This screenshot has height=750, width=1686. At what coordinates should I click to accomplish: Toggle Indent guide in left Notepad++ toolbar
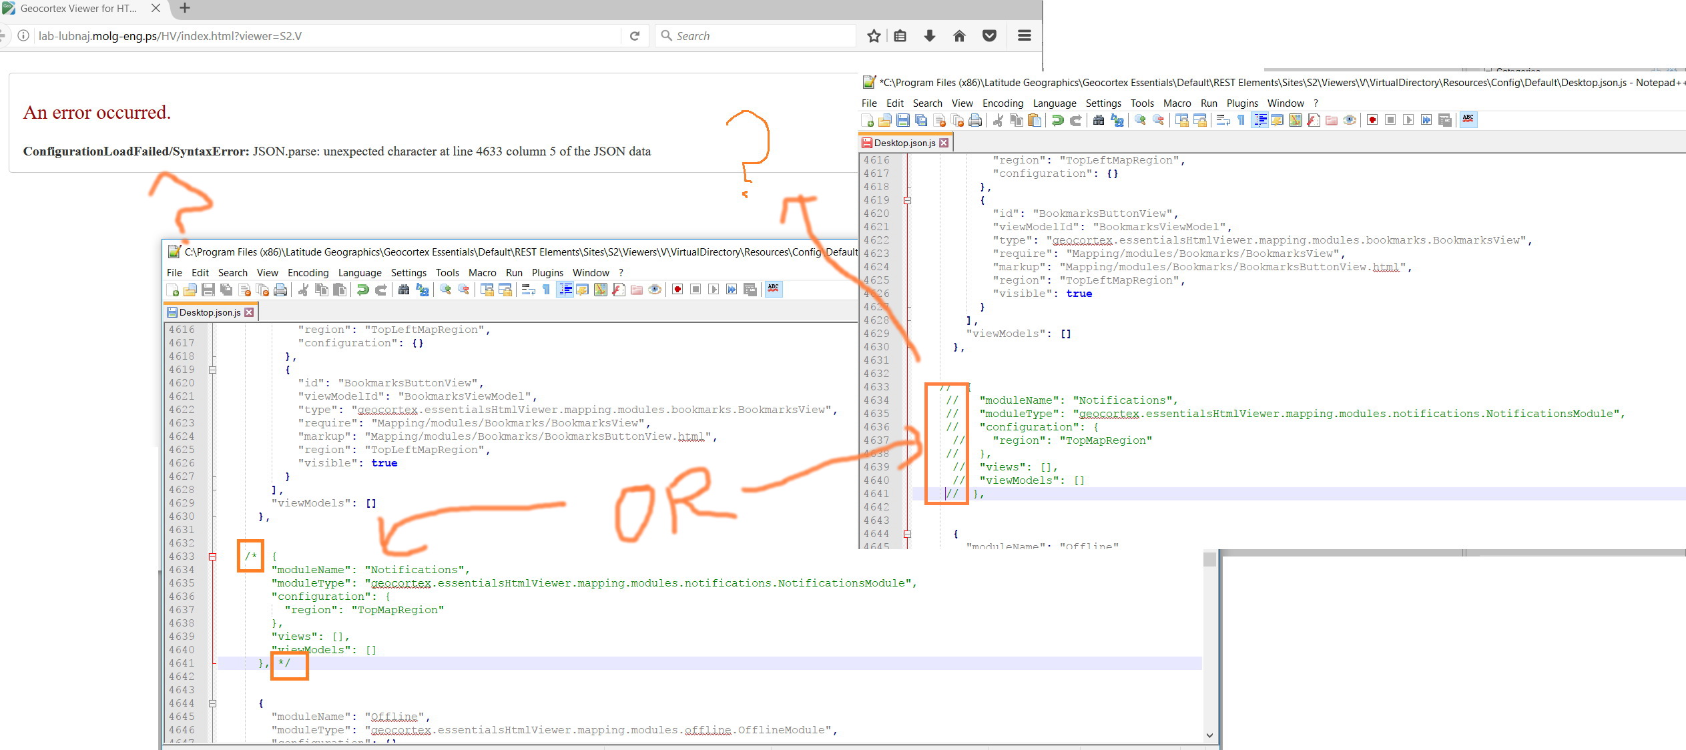coord(565,290)
